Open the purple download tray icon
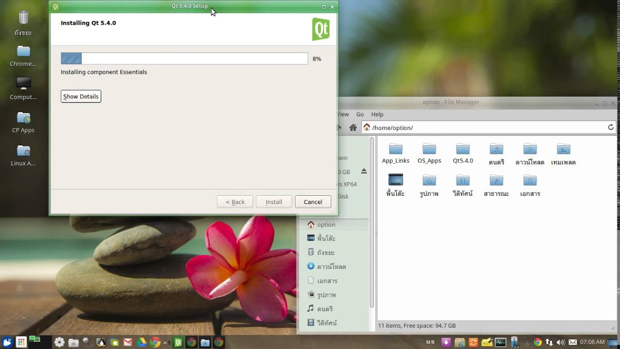The image size is (620, 349). (446, 342)
